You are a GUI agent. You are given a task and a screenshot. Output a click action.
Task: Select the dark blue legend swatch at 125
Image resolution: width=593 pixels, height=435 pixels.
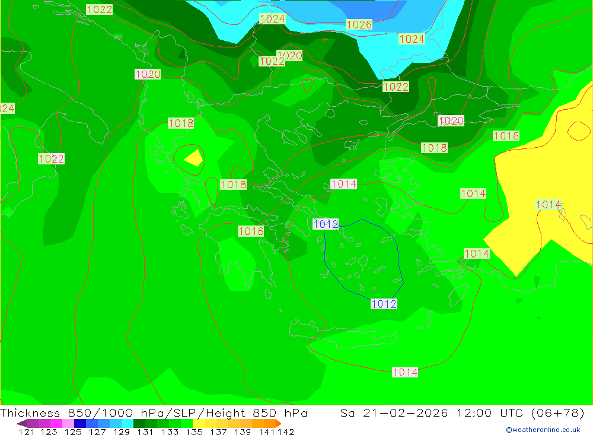point(80,423)
